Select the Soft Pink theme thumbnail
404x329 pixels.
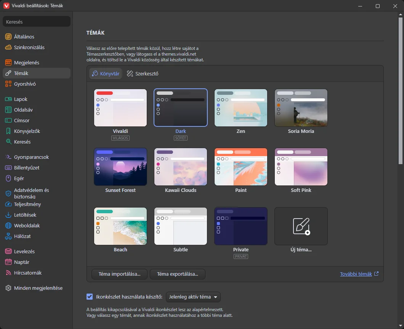(x=301, y=167)
